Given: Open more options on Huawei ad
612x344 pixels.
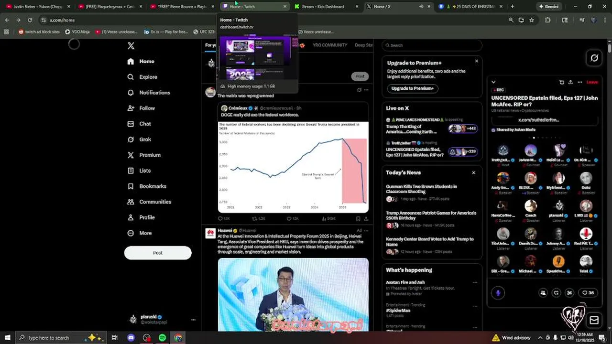Looking at the screenshot, I should point(366,230).
